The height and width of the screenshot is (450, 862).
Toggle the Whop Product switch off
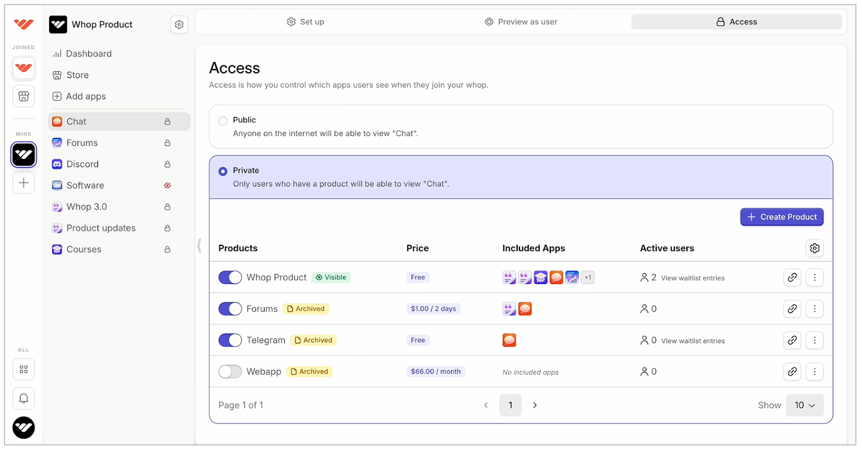(x=230, y=278)
